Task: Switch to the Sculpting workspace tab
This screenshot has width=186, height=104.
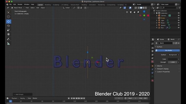Action: pos(56,5)
